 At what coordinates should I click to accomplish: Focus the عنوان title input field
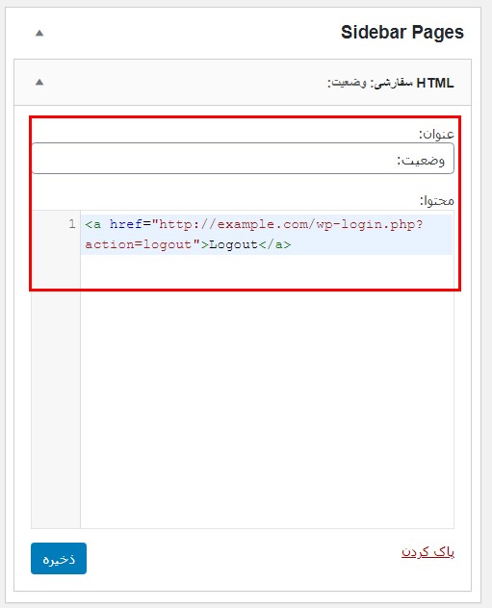(x=243, y=159)
